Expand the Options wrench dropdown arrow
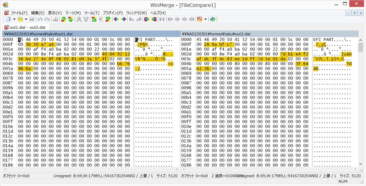Screen dimensions: 366x186 pyautogui.click(x=206, y=19)
